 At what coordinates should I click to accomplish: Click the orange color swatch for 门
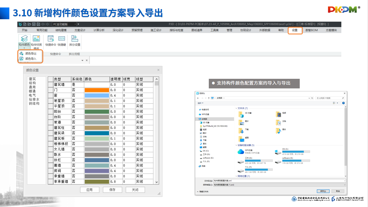(x=97, y=90)
